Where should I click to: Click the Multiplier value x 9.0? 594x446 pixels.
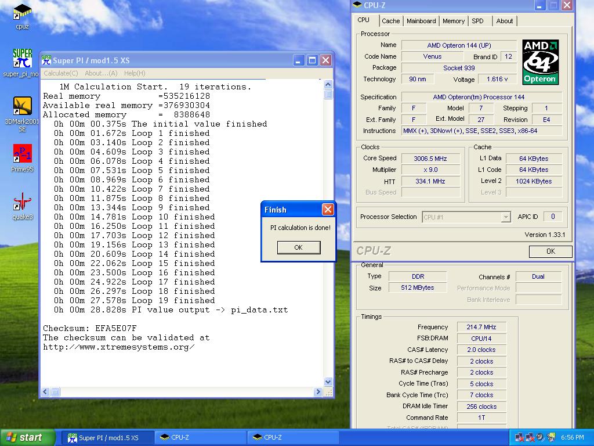pos(430,170)
